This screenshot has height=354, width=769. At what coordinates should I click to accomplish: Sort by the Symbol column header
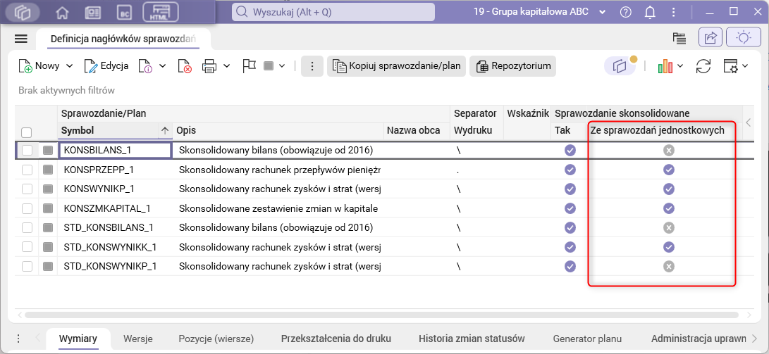coord(116,131)
